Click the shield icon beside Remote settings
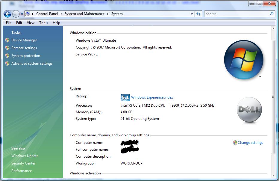279x181 pixels. coord(7,48)
